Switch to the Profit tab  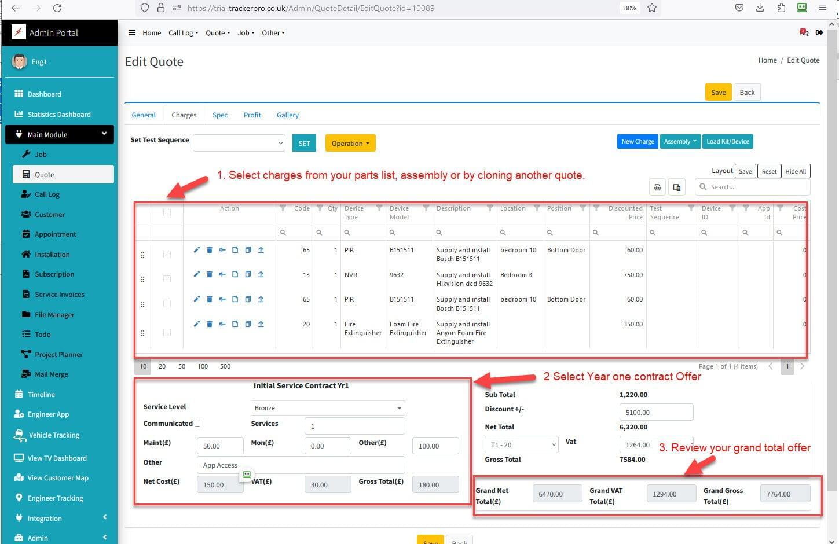point(252,115)
